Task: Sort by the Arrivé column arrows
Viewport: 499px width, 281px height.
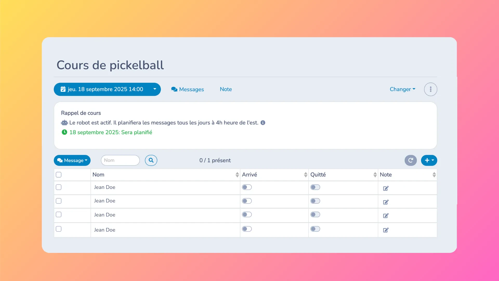Action: point(305,175)
